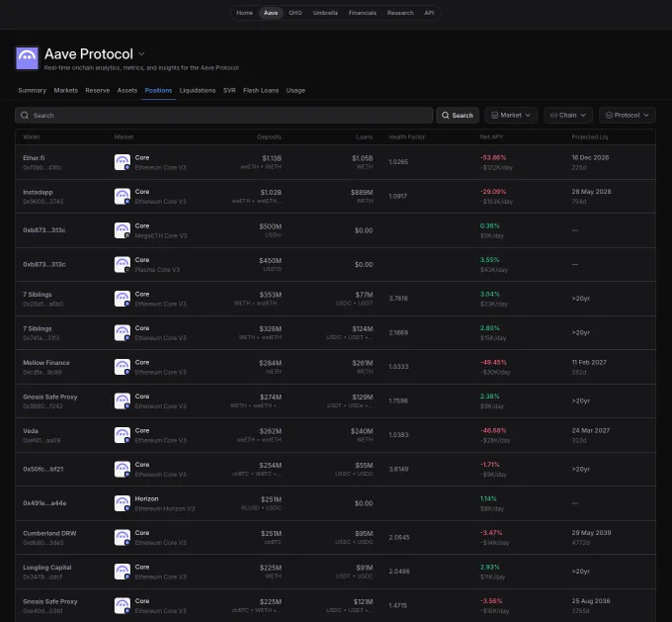
Task: Click market icon in 7 Siblings $326M row
Action: (x=123, y=332)
